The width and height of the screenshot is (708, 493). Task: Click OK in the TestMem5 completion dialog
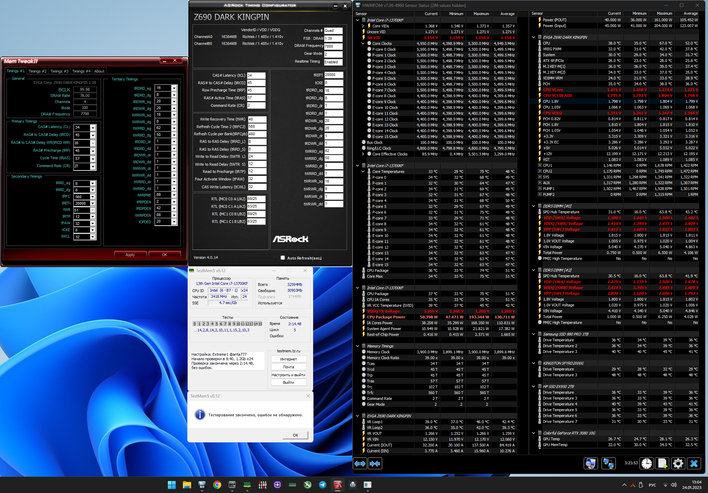click(295, 435)
